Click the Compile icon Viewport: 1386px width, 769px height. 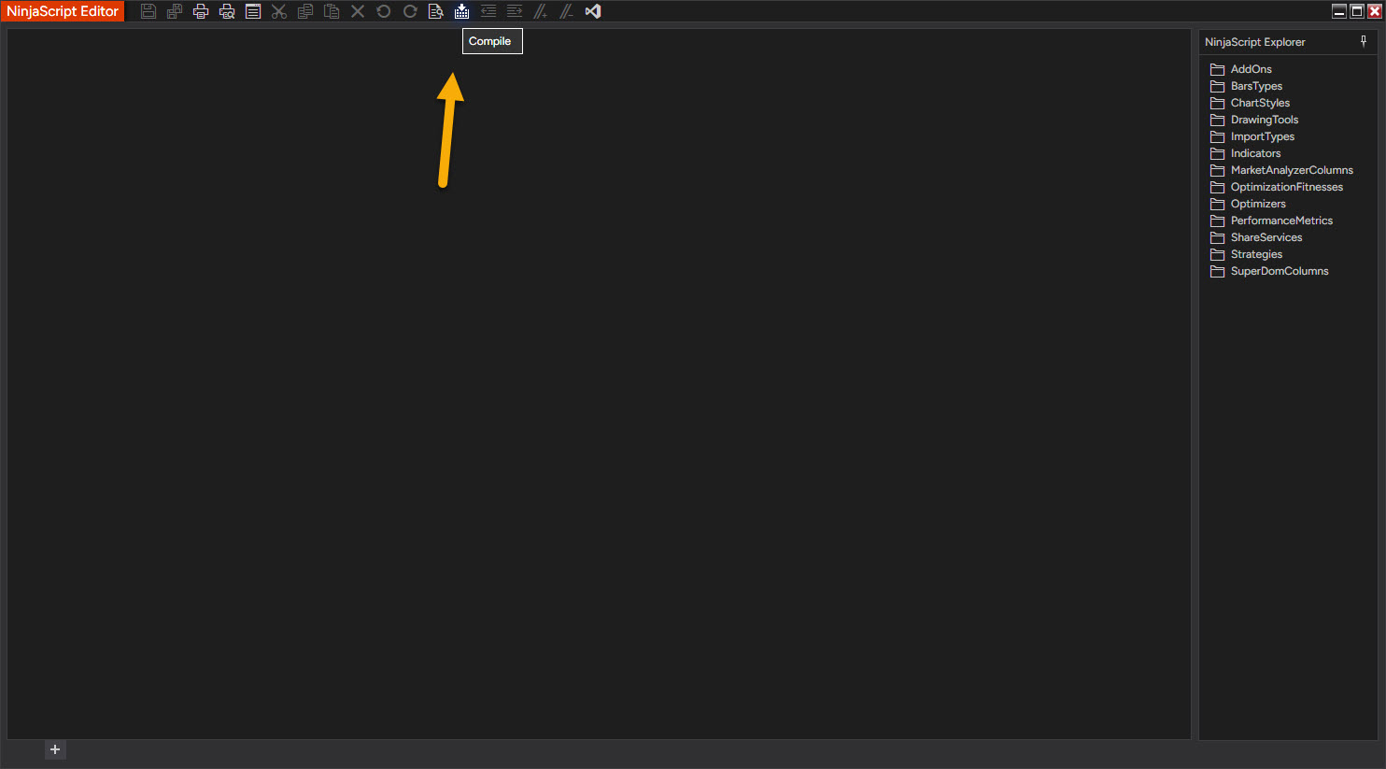[462, 11]
